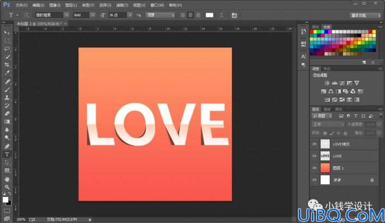
Task: Toggle adjustment layer filter in Layers panel
Action: pos(348,116)
